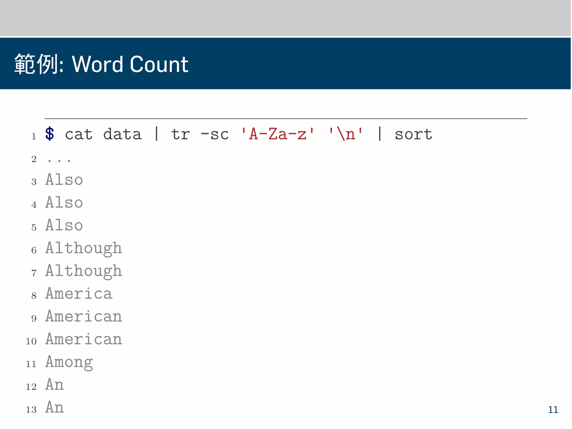The image size is (572, 429).
Task: Click the red '\n' string
Action: pyautogui.click(x=346, y=134)
